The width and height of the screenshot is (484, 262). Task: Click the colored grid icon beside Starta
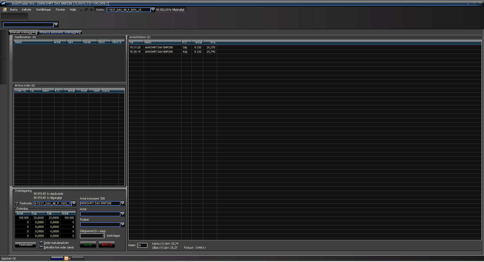pos(5,10)
